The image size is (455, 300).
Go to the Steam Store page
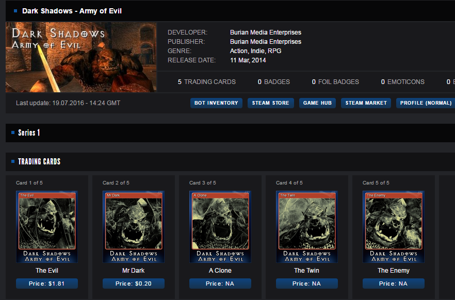click(270, 103)
